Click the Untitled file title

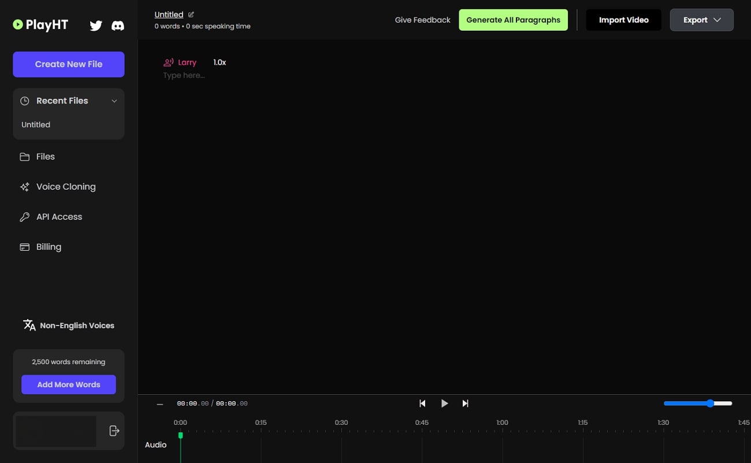[x=169, y=14]
